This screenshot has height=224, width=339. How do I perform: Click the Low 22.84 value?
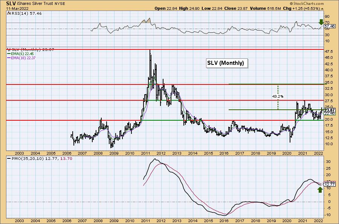212,8
